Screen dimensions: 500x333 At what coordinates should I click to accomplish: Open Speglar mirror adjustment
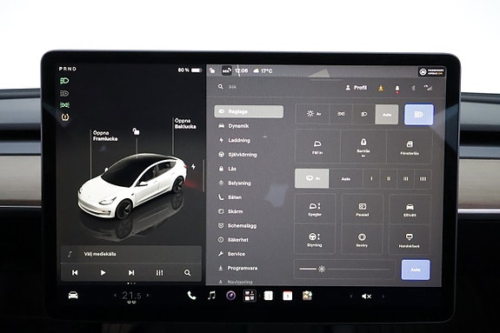point(315,209)
